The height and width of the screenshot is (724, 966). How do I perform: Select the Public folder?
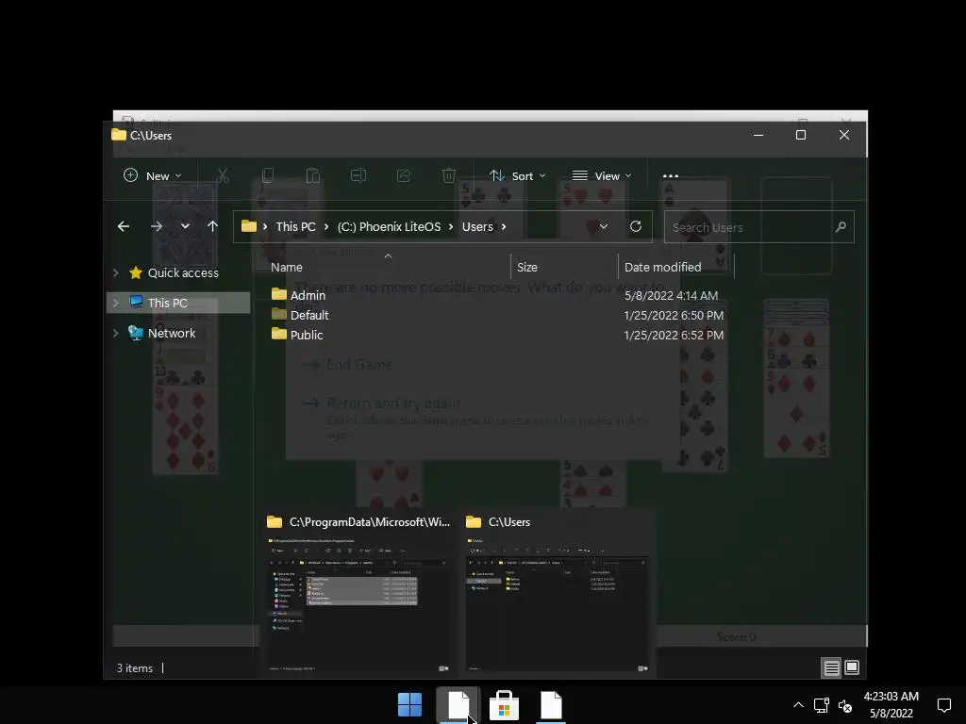[x=297, y=335]
